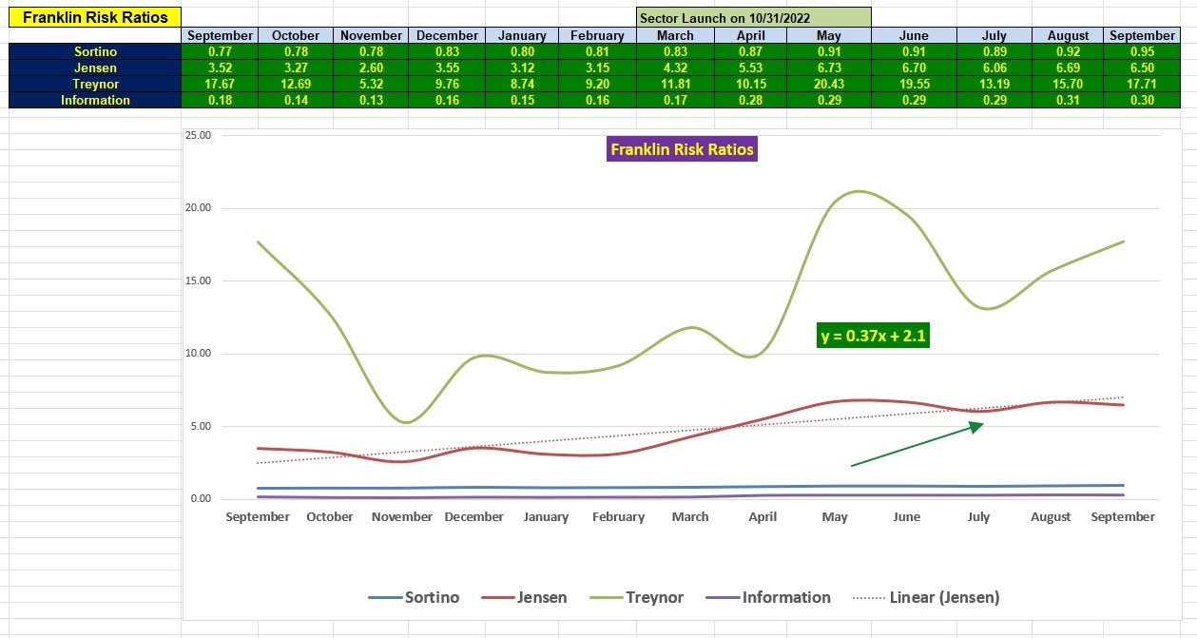Select the Treynor cell showing 11.81
The height and width of the screenshot is (638, 1197).
(x=675, y=84)
